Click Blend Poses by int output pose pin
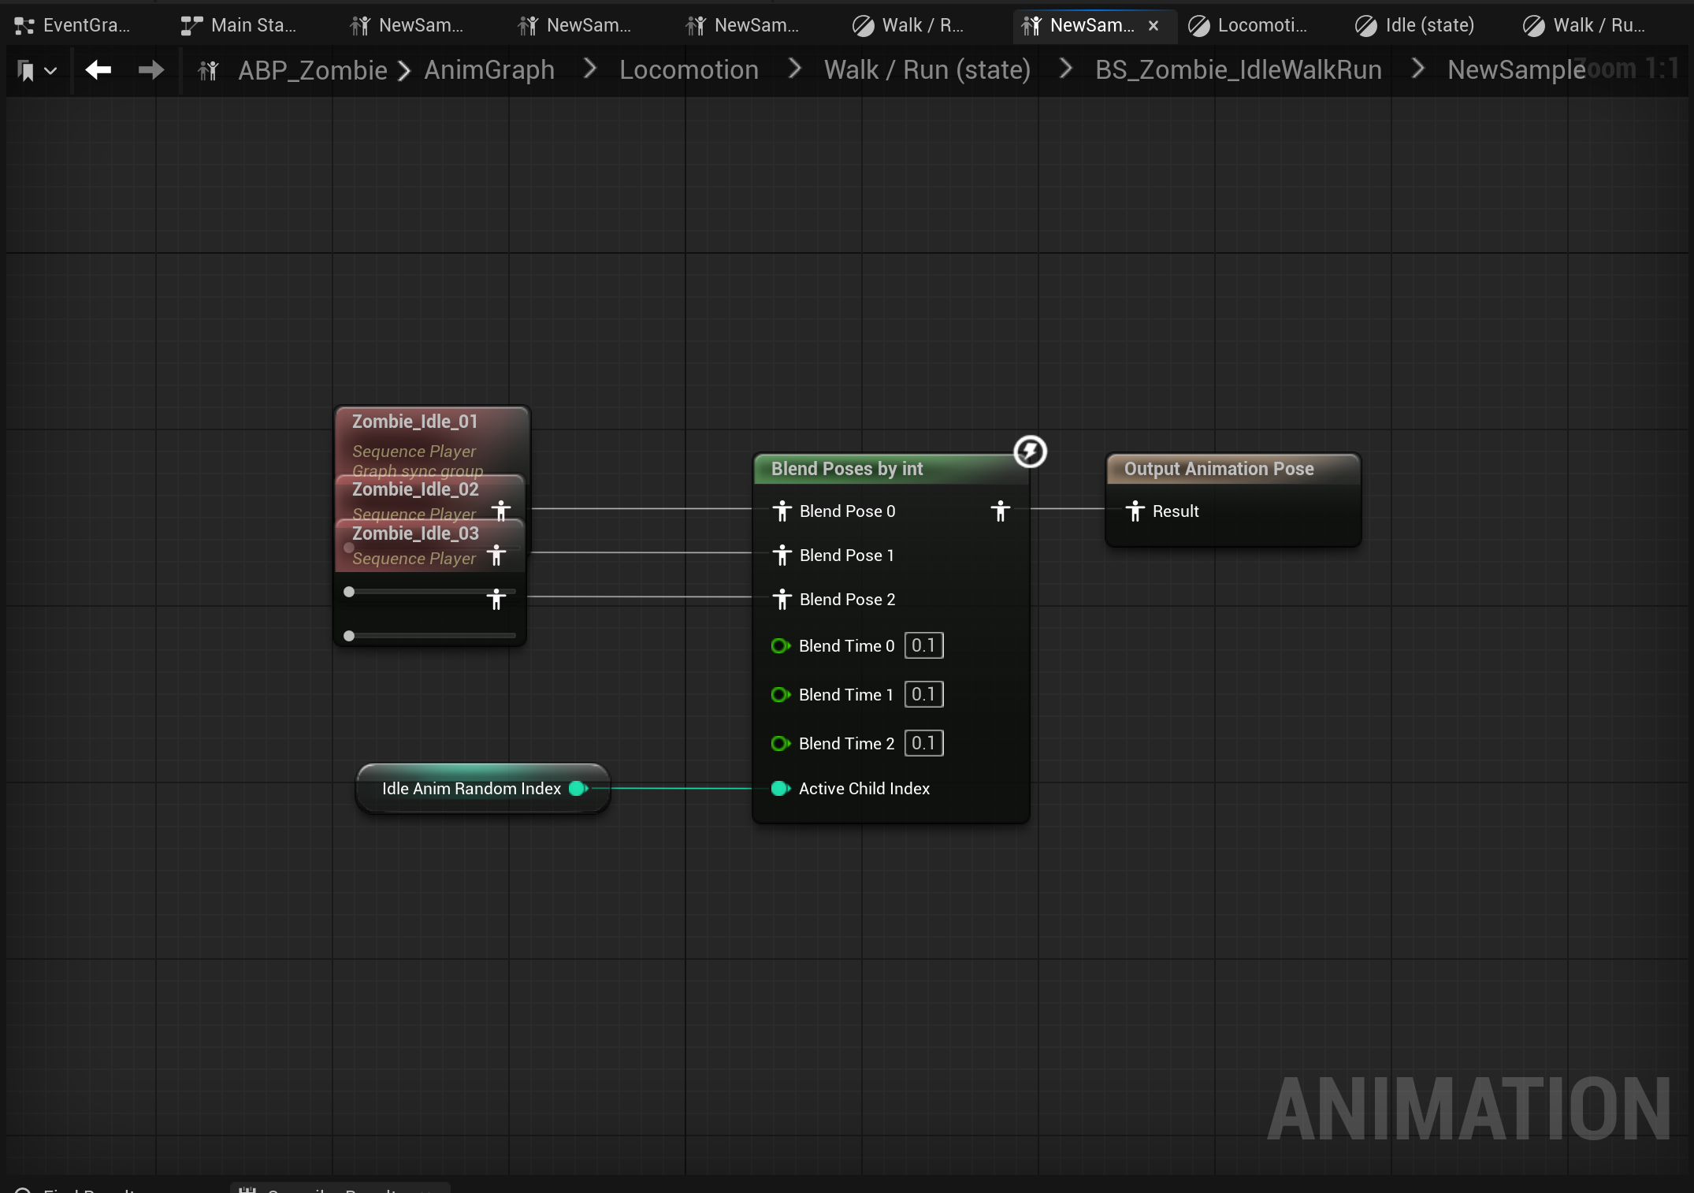The height and width of the screenshot is (1193, 1694). click(x=1000, y=511)
